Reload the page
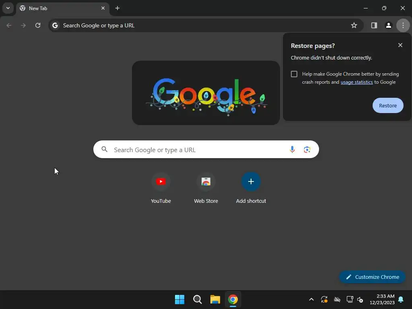412x309 pixels. pyautogui.click(x=38, y=25)
